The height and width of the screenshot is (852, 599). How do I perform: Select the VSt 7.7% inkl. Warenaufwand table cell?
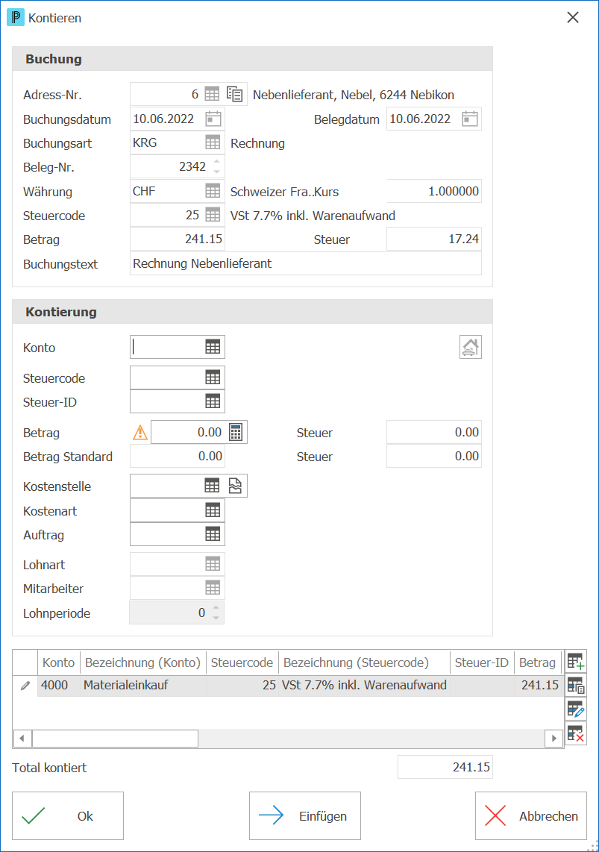pyautogui.click(x=364, y=685)
